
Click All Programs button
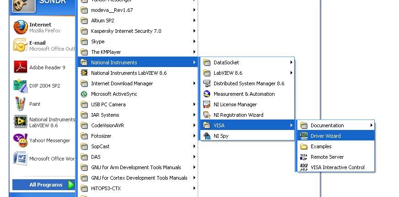43,185
